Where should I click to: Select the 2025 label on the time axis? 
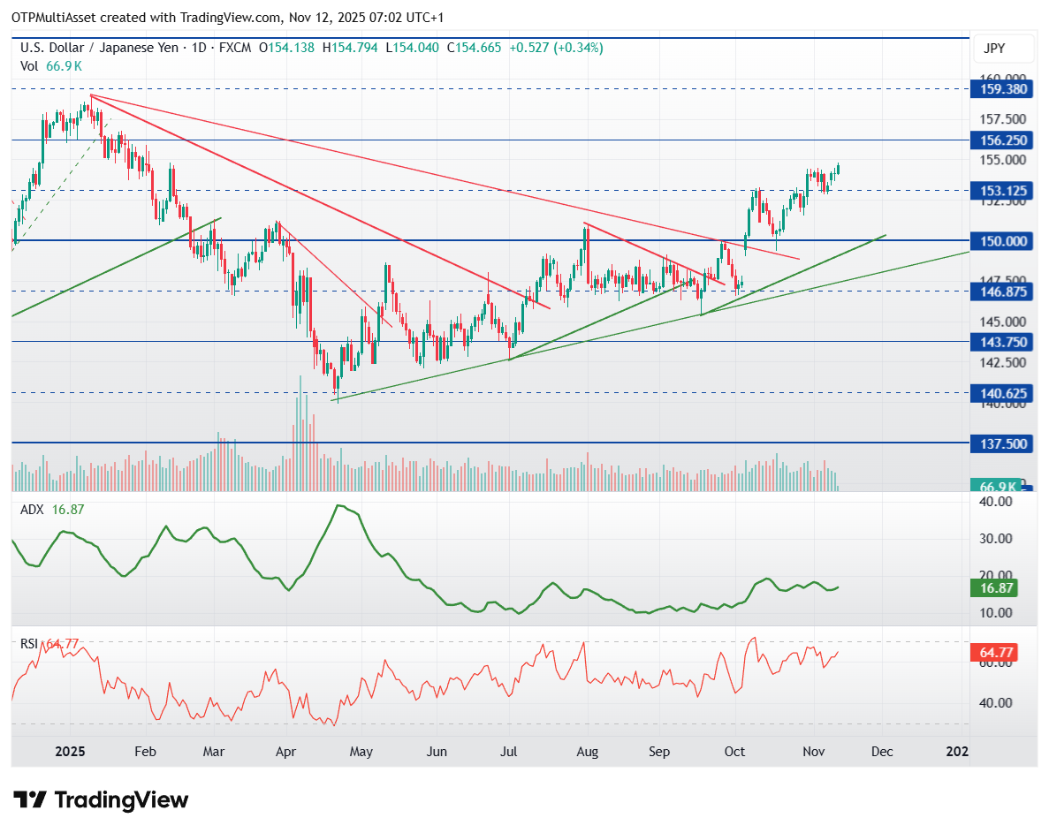pyautogui.click(x=71, y=752)
